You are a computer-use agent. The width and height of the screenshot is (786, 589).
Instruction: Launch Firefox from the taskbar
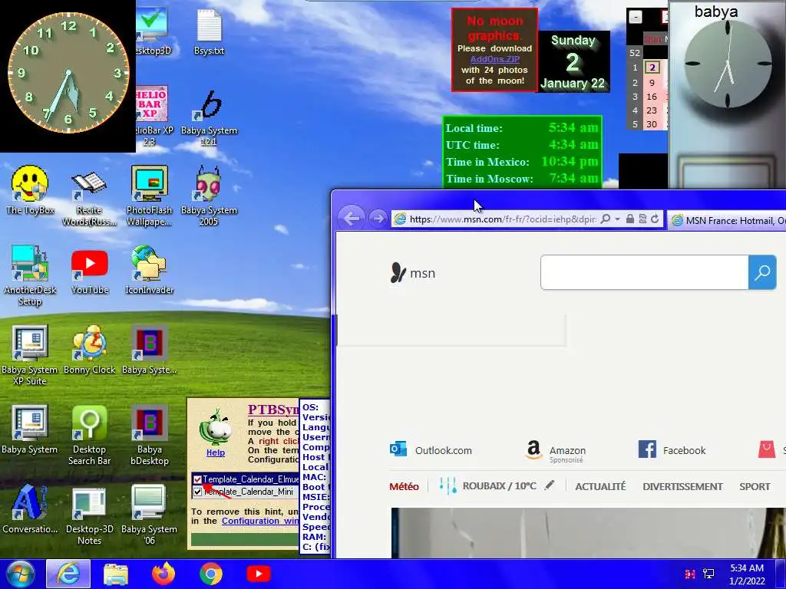pyautogui.click(x=163, y=574)
